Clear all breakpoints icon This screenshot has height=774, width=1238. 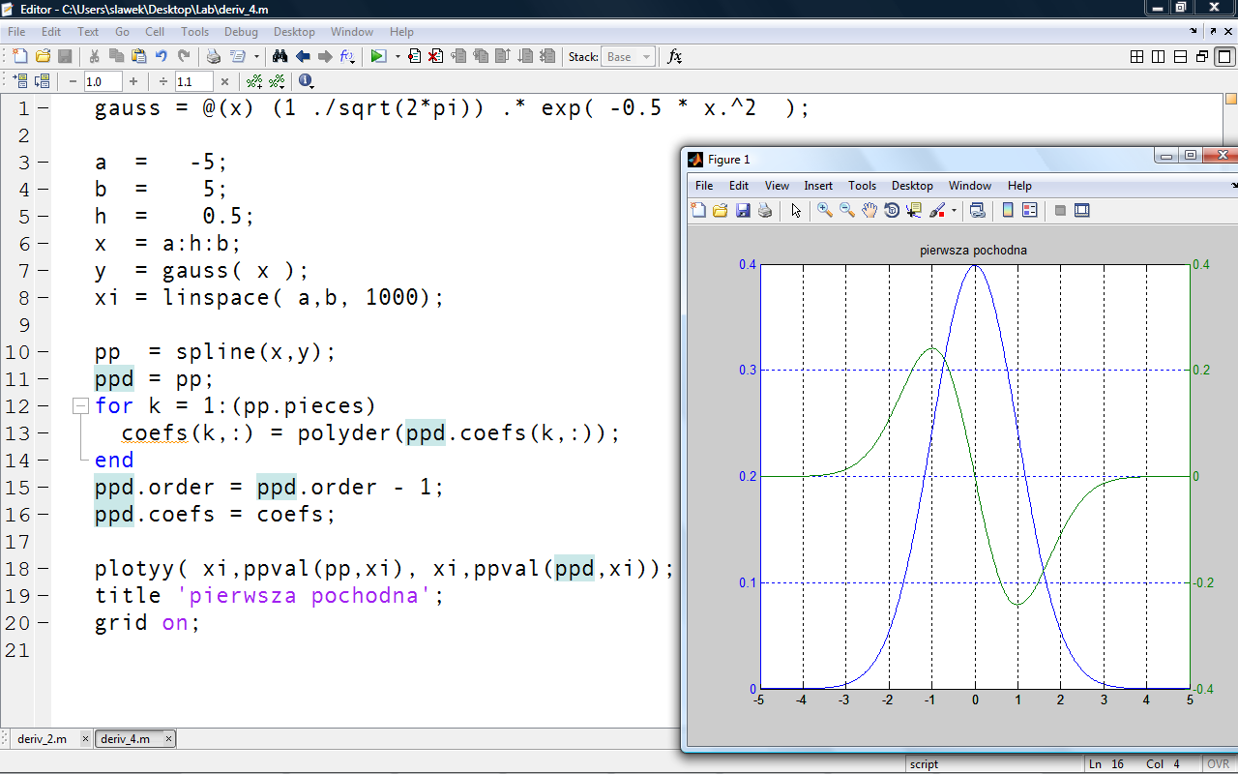pyautogui.click(x=436, y=57)
